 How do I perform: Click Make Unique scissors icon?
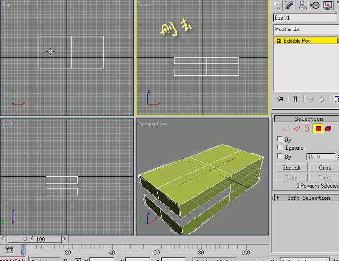pyautogui.click(x=311, y=99)
